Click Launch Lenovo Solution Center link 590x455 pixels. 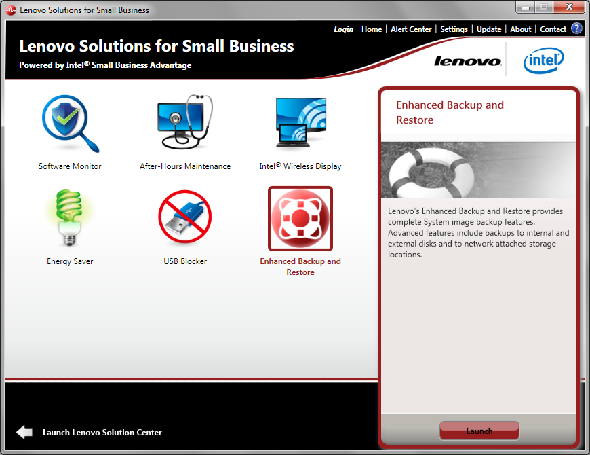(x=102, y=433)
